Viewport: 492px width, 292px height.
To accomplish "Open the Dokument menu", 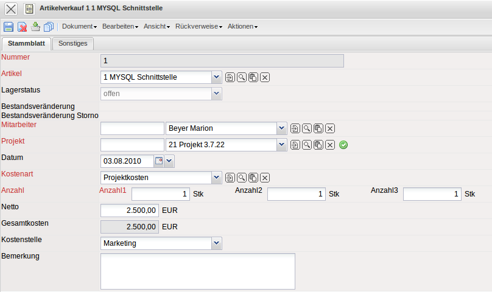I will coord(79,27).
